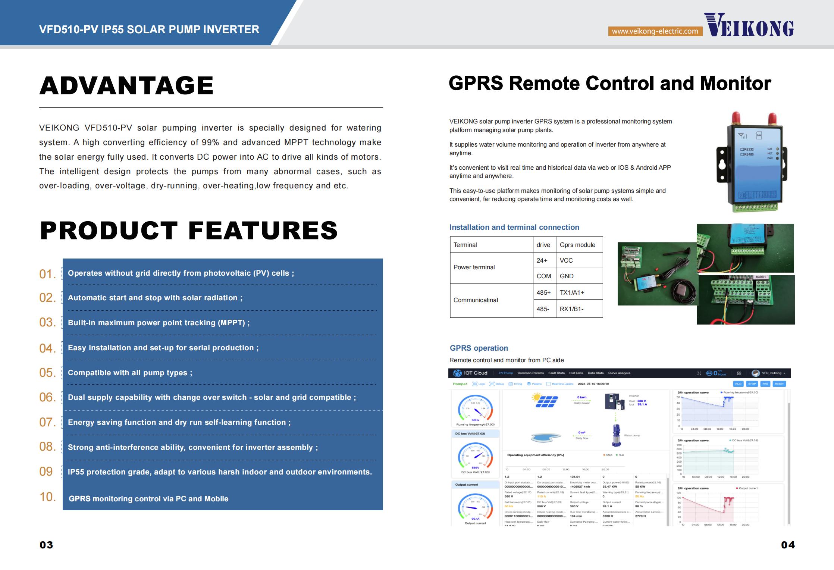Click the DC bus Volt 556V gauge

click(476, 456)
